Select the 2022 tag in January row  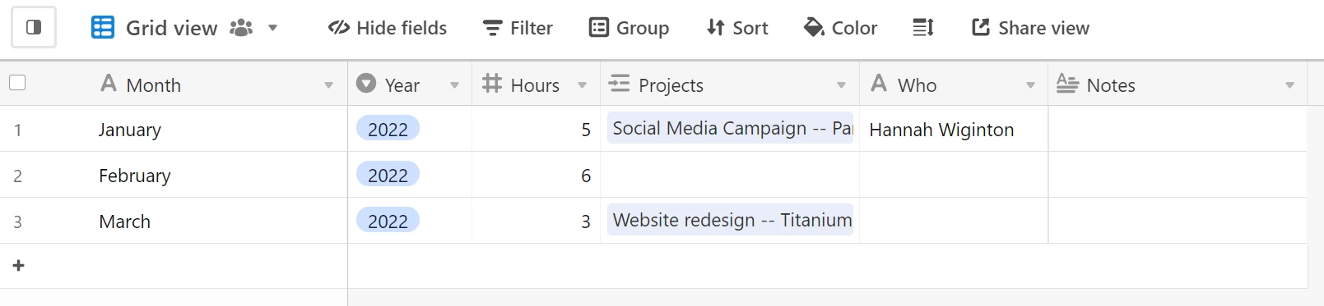point(388,129)
